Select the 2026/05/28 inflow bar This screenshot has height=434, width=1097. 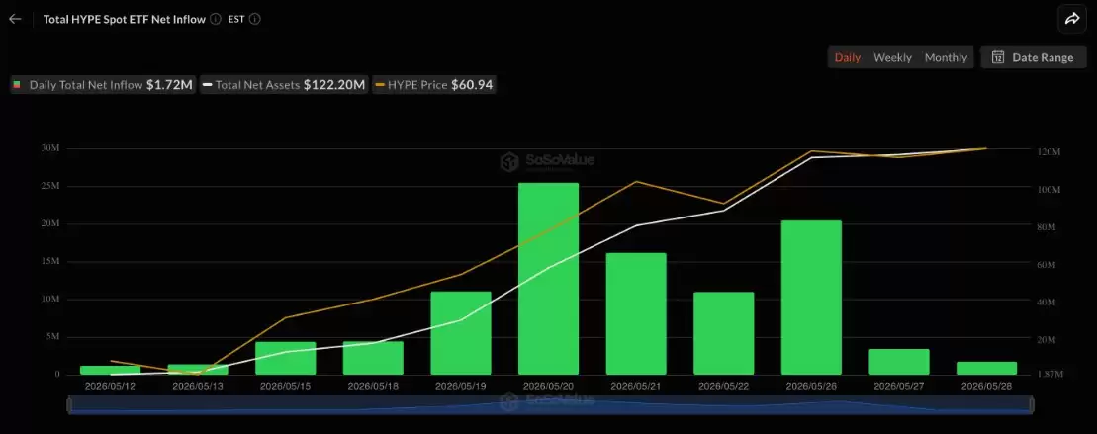[x=986, y=369]
